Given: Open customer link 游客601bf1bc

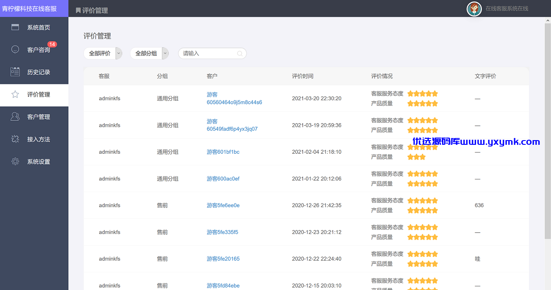Looking at the screenshot, I should (x=223, y=152).
